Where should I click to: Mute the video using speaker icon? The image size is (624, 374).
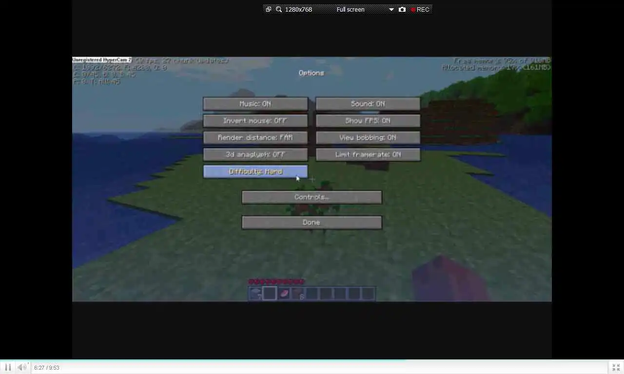click(x=22, y=367)
